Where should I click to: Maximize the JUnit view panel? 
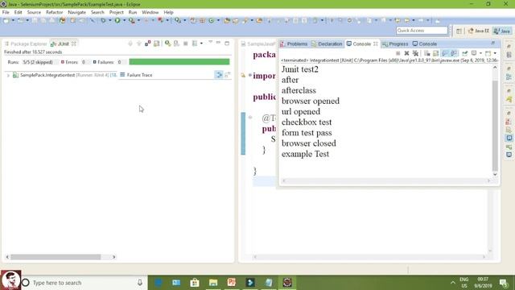pos(227,43)
